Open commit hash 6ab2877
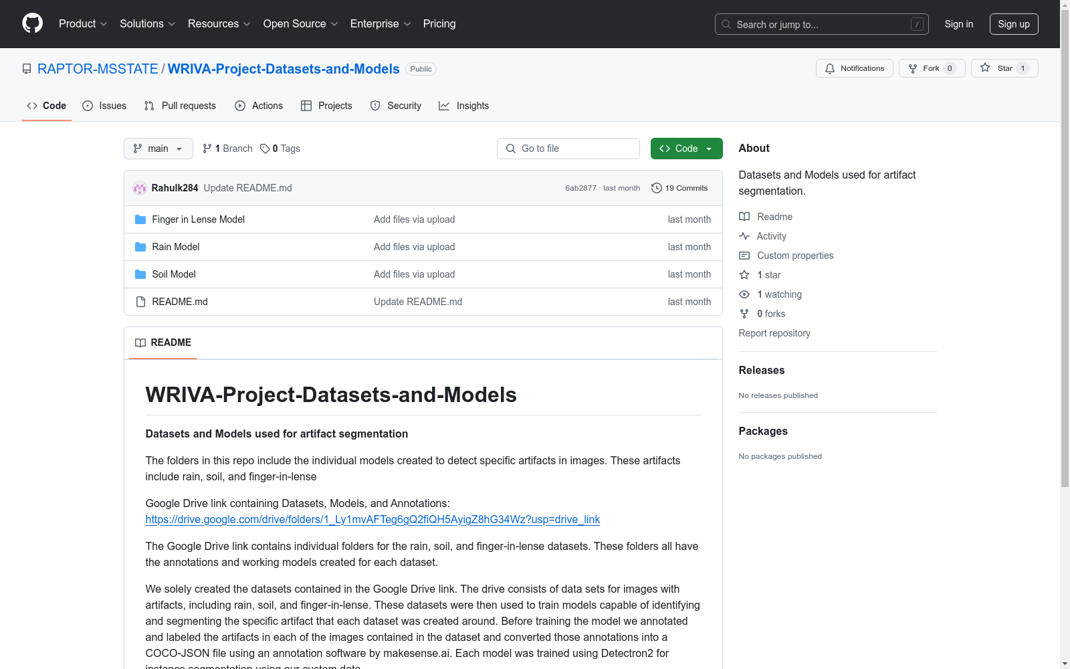The width and height of the screenshot is (1070, 669). pyautogui.click(x=580, y=188)
